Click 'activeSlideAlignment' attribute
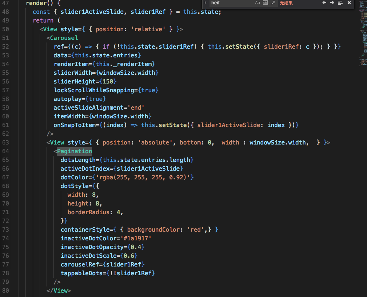The width and height of the screenshot is (367, 297). (x=88, y=108)
